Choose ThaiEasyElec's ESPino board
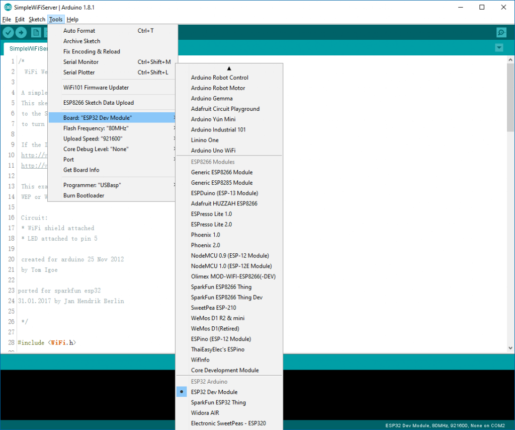 229,349
